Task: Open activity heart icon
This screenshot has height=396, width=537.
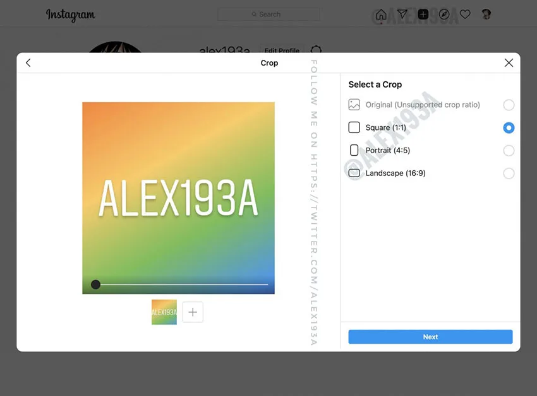Action: click(x=465, y=15)
